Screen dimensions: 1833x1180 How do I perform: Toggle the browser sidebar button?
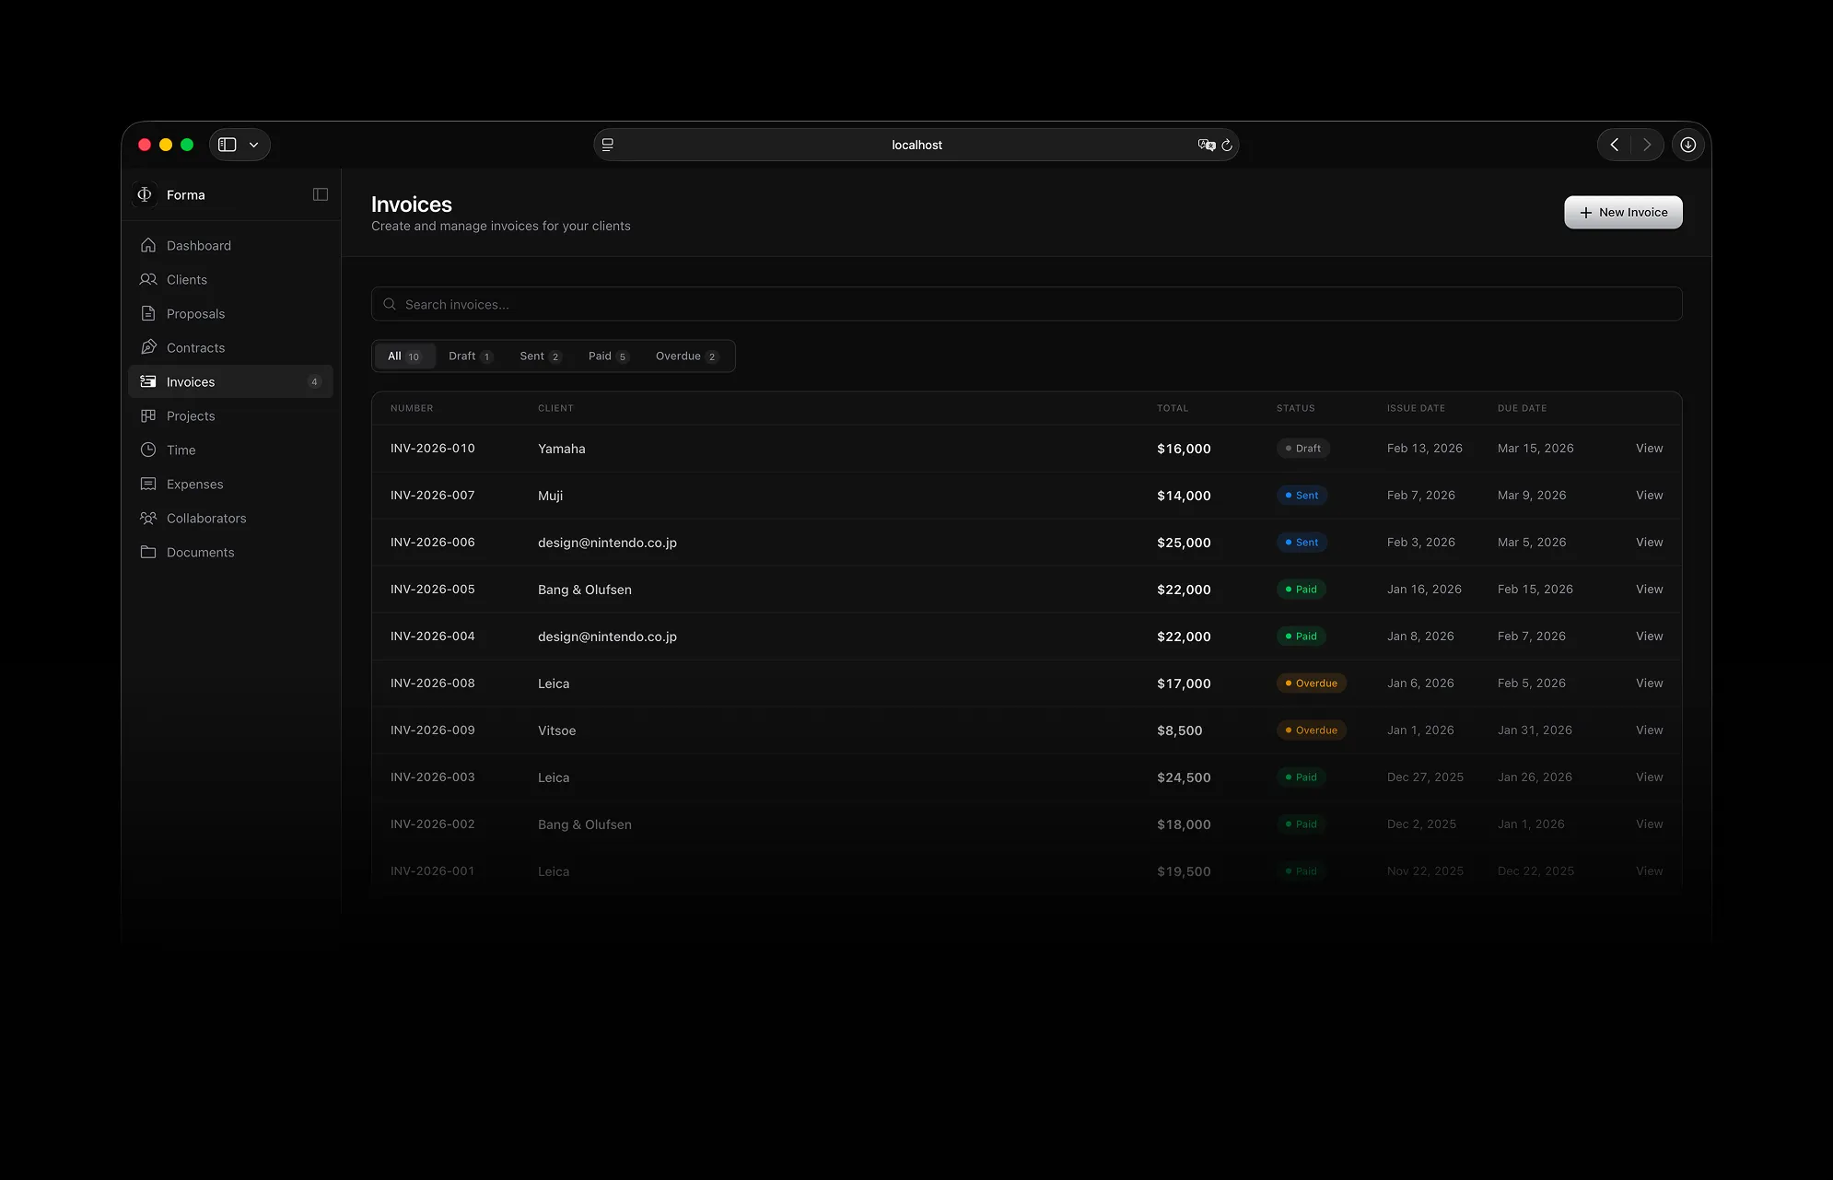click(228, 145)
